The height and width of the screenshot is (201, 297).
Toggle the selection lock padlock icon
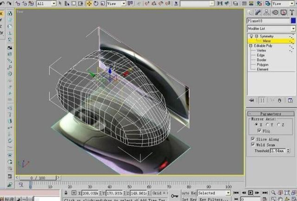tap(66, 193)
